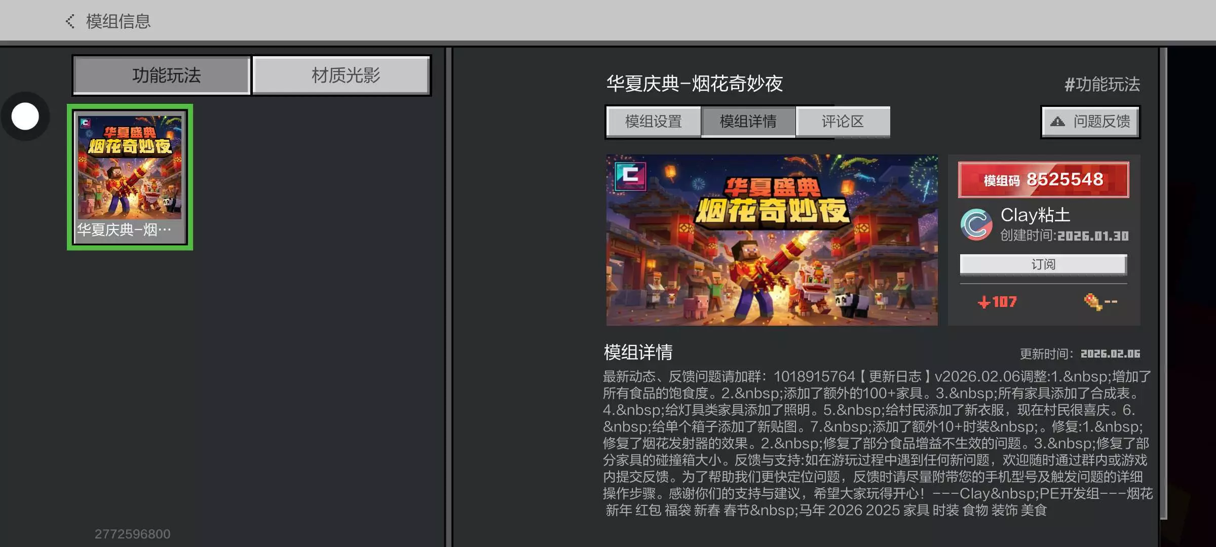Click the 模组码 8525548 red banner
The width and height of the screenshot is (1216, 547).
tap(1043, 180)
